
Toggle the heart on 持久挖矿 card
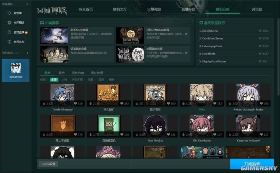(122, 103)
